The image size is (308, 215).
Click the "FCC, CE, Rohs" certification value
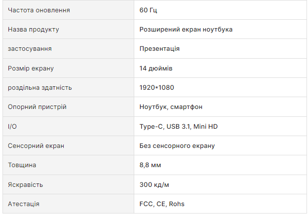[x=162, y=204]
